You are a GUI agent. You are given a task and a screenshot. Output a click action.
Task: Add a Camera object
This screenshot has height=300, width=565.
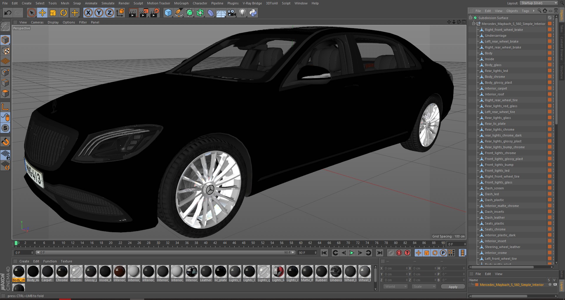click(232, 13)
